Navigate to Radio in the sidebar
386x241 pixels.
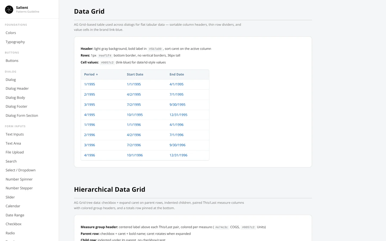coord(10,233)
